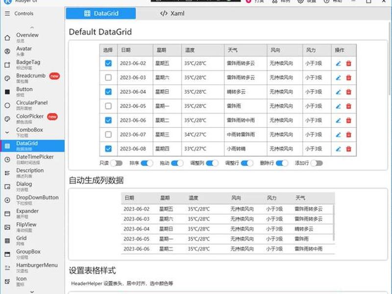Viewport: 392px width, 294px height.
Task: Open the Breadcrumb icon in sidebar
Action: pos(7,78)
